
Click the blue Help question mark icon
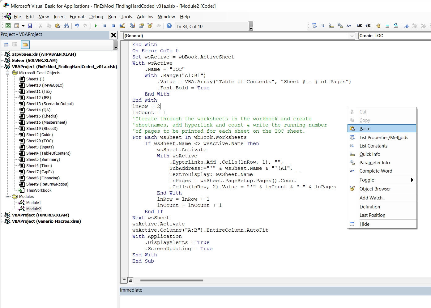tap(169, 26)
